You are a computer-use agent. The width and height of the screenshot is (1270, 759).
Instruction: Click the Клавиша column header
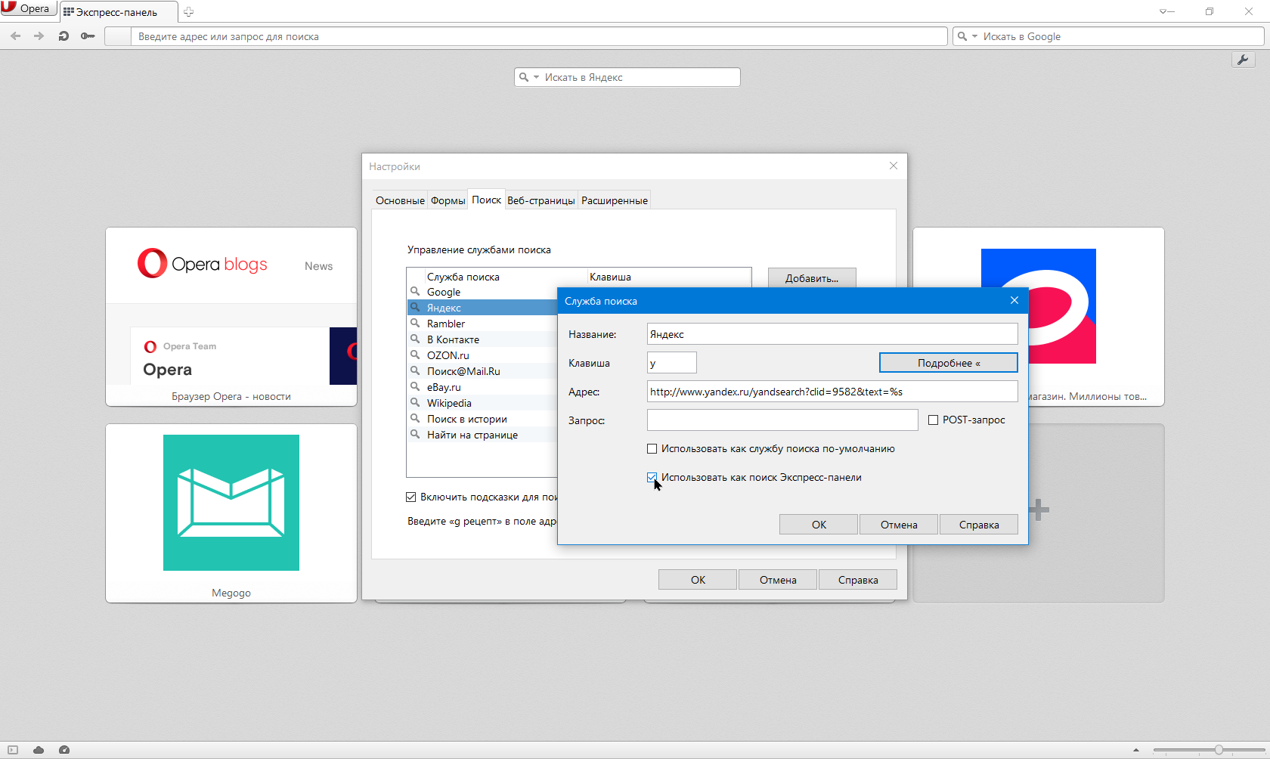tap(669, 277)
